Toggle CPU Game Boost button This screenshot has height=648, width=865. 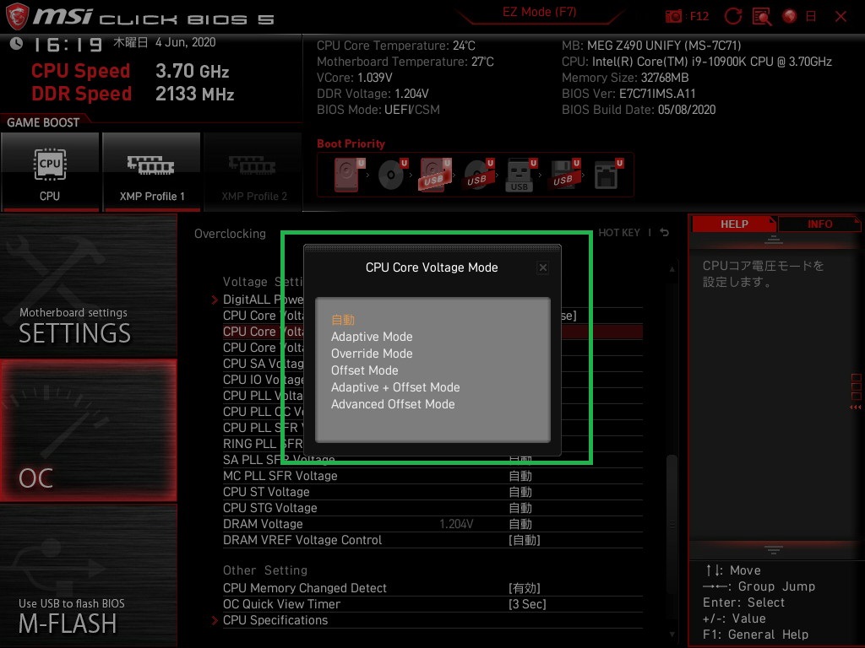click(50, 171)
